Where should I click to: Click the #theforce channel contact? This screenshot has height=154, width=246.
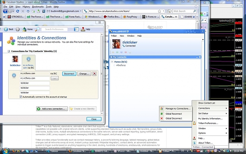coord(121,65)
